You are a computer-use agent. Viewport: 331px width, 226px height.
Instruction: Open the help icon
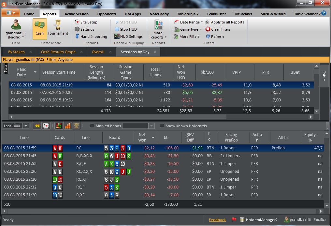324,13
